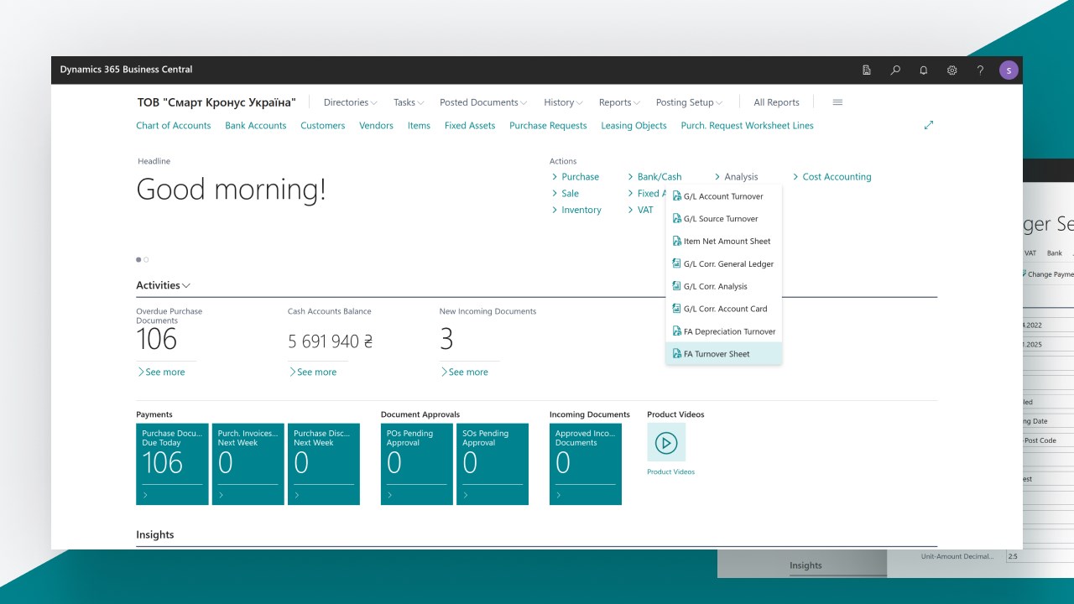The height and width of the screenshot is (604, 1074).
Task: Open notifications bell icon
Action: [924, 70]
